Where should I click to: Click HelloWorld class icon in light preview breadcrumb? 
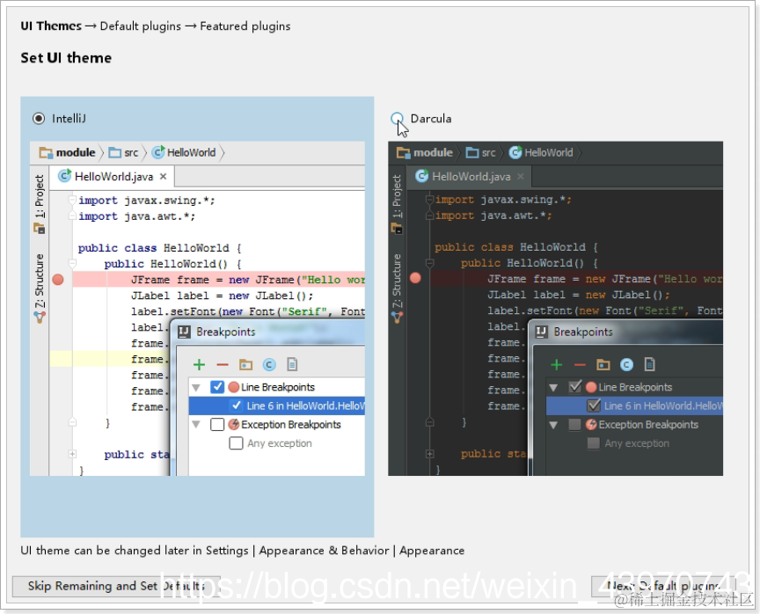158,152
